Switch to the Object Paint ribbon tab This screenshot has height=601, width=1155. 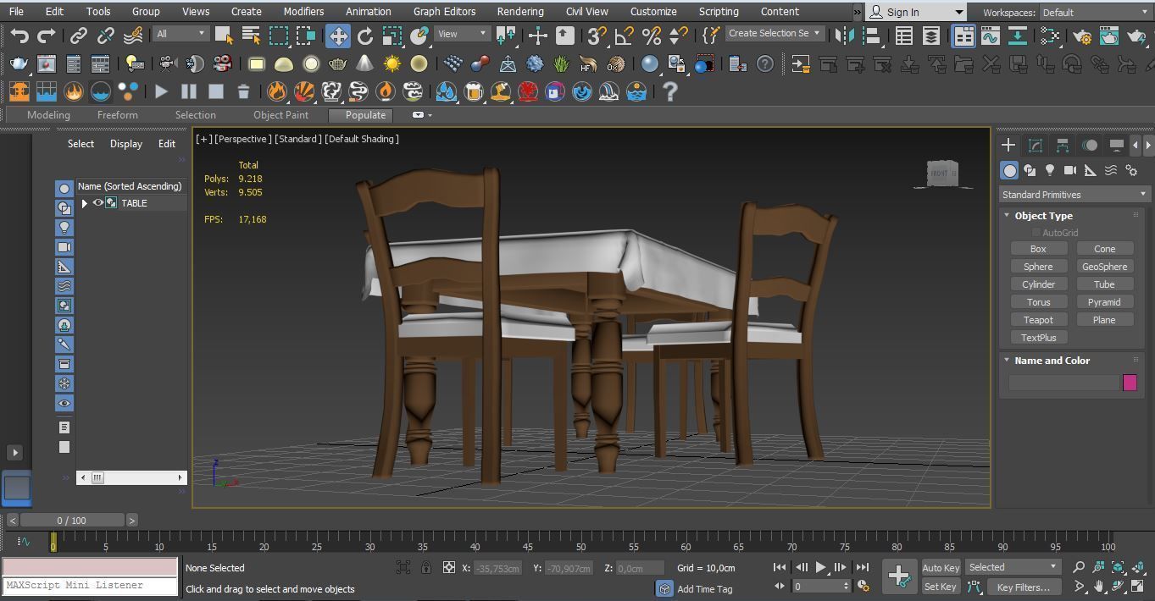tap(280, 115)
